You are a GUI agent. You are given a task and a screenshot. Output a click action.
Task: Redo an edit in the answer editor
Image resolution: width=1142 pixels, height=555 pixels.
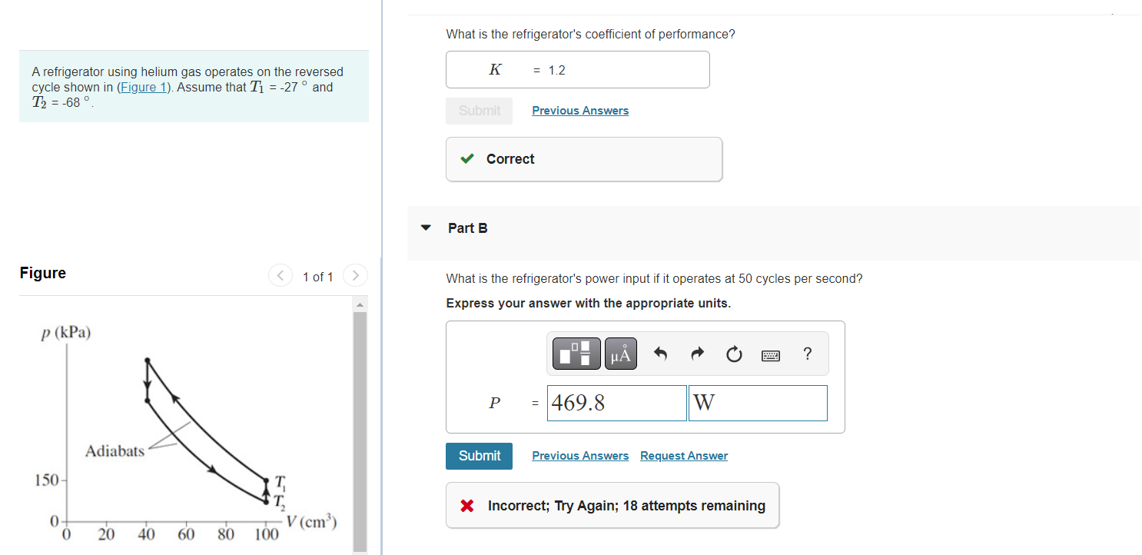[x=696, y=353]
